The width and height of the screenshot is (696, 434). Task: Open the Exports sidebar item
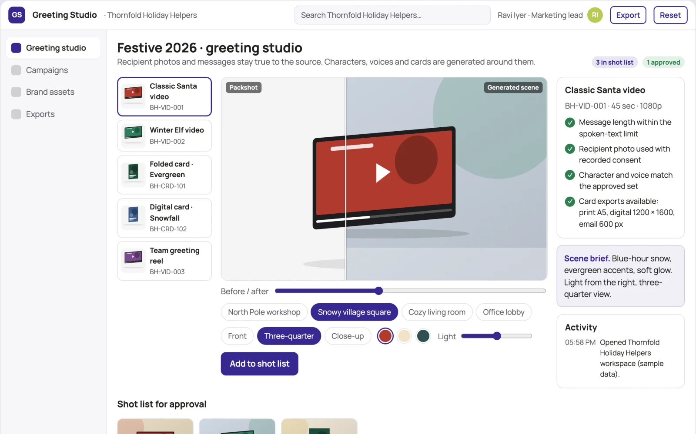[x=53, y=114]
